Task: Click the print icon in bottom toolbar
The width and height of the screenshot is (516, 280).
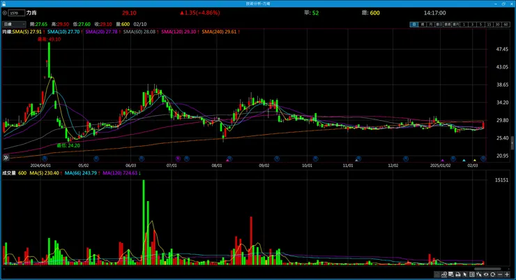Action: 458,274
